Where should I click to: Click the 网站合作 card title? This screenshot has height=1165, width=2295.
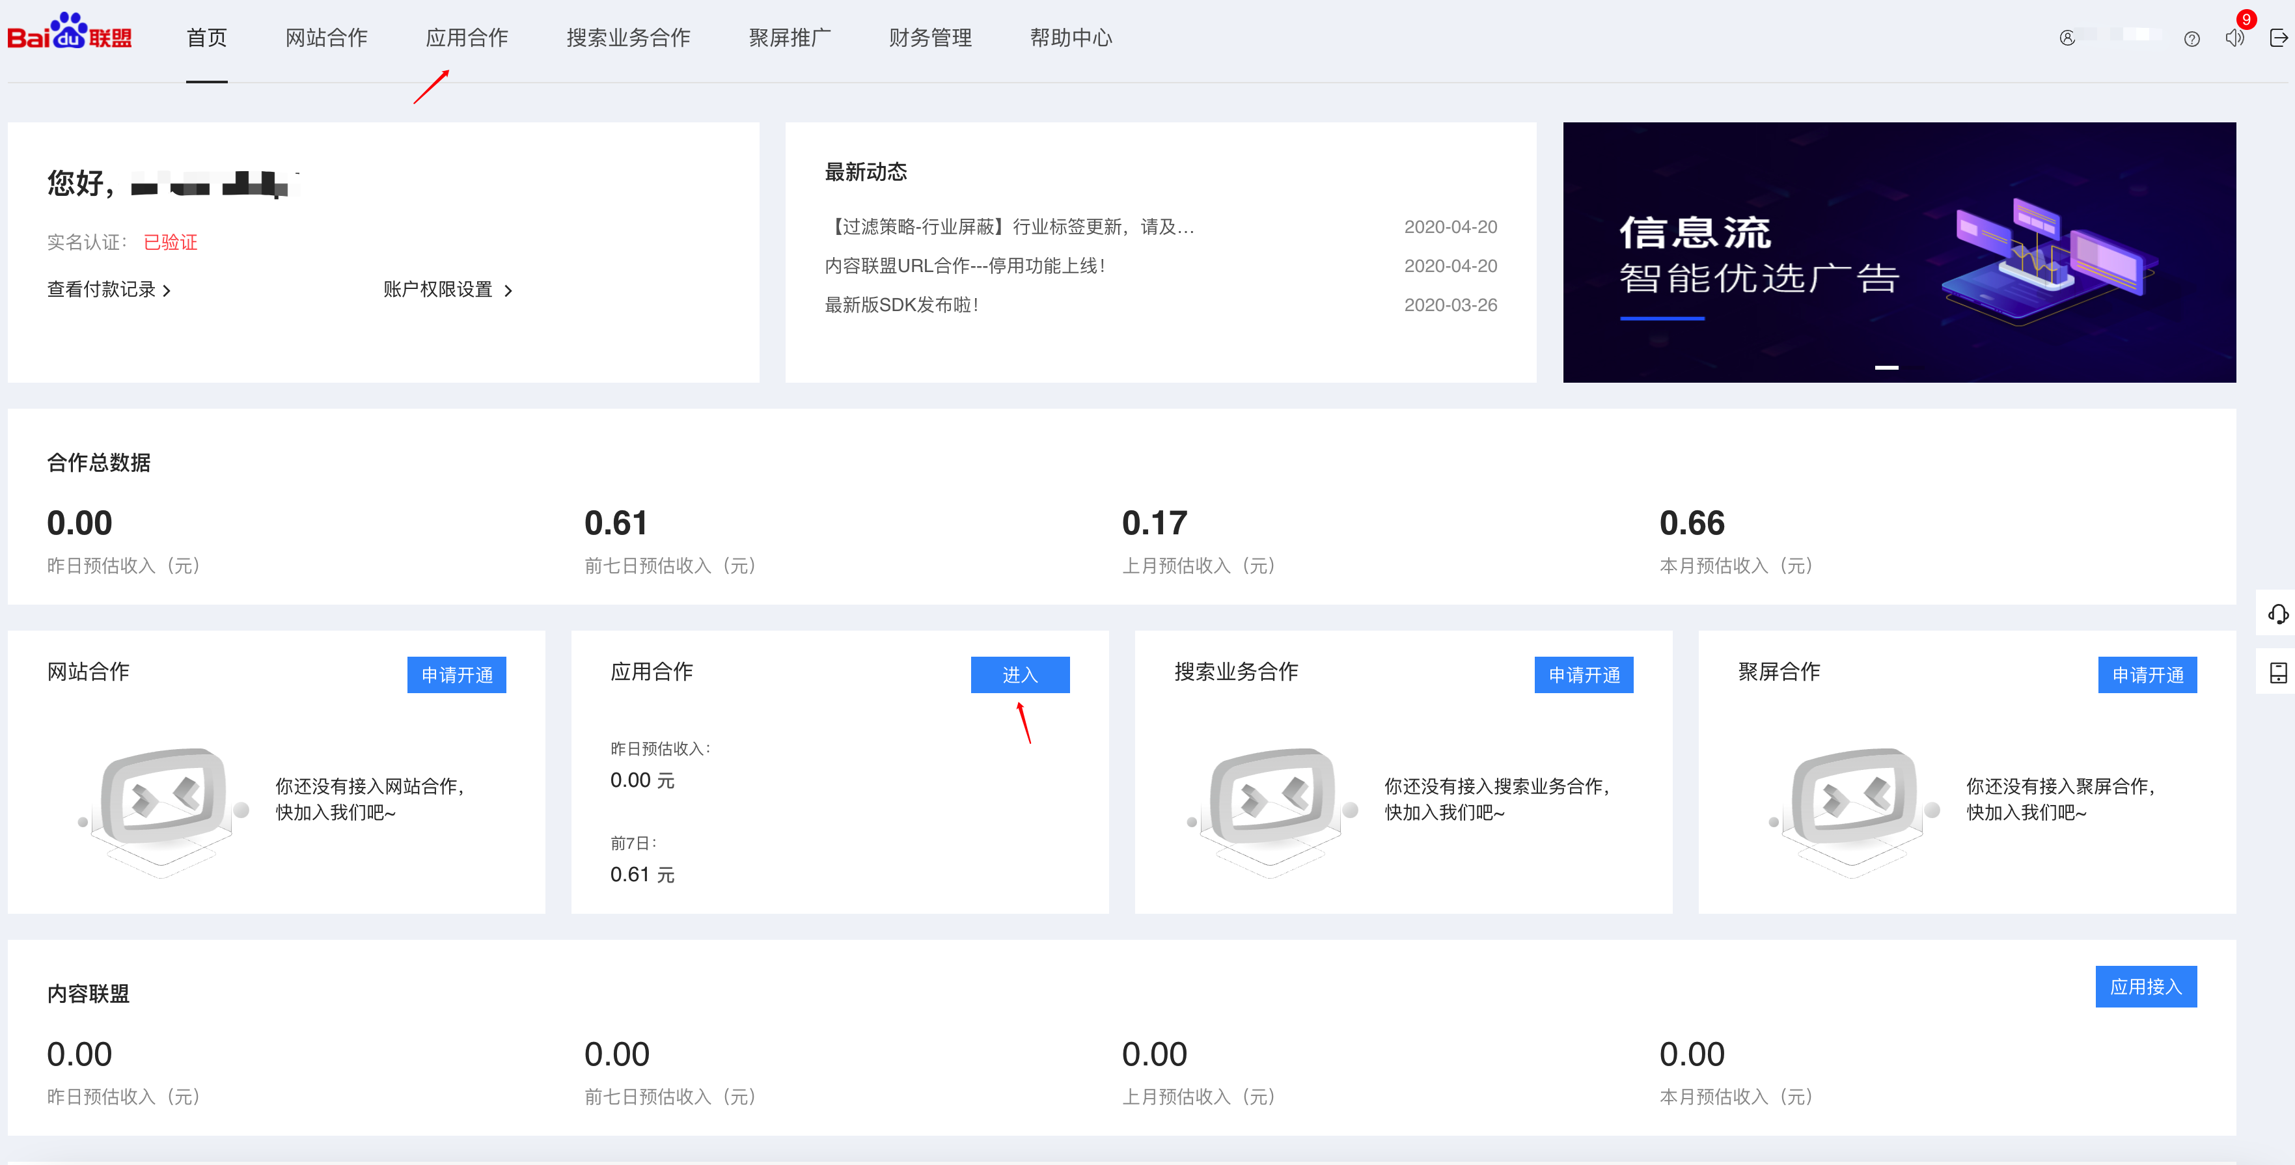click(89, 672)
